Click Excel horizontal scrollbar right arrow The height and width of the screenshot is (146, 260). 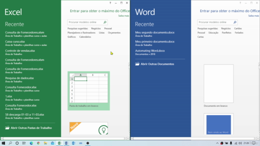[128, 138]
